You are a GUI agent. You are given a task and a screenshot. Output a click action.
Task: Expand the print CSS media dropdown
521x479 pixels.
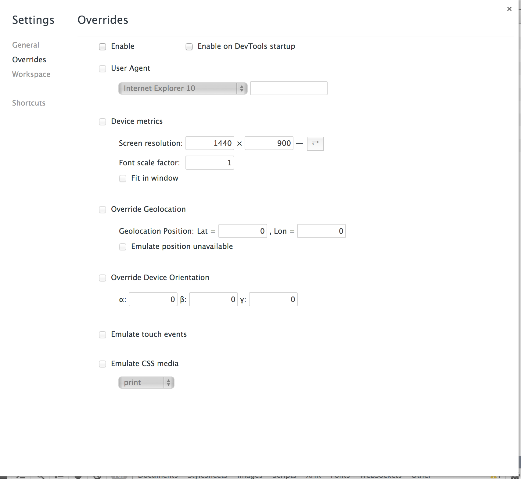click(x=146, y=383)
